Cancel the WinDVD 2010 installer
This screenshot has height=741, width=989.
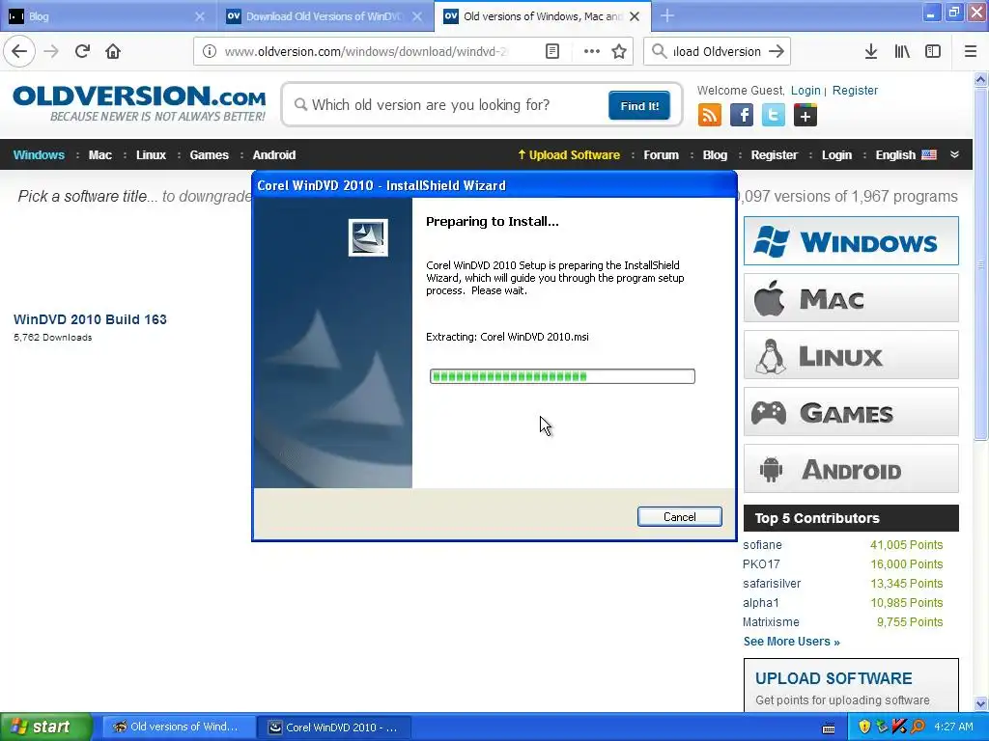point(679,517)
